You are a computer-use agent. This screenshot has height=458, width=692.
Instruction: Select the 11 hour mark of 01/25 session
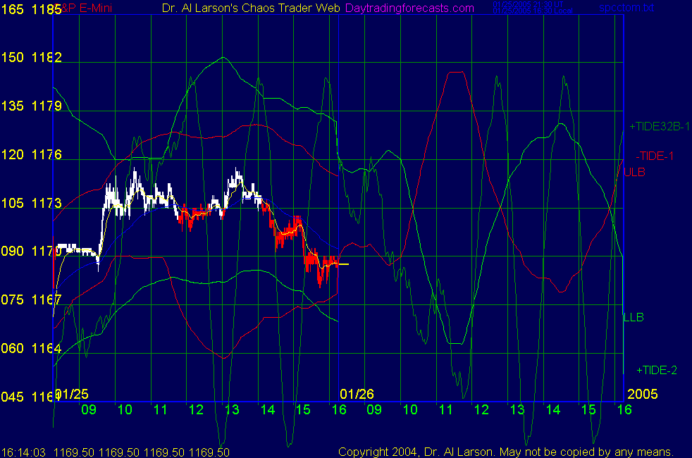click(x=160, y=410)
